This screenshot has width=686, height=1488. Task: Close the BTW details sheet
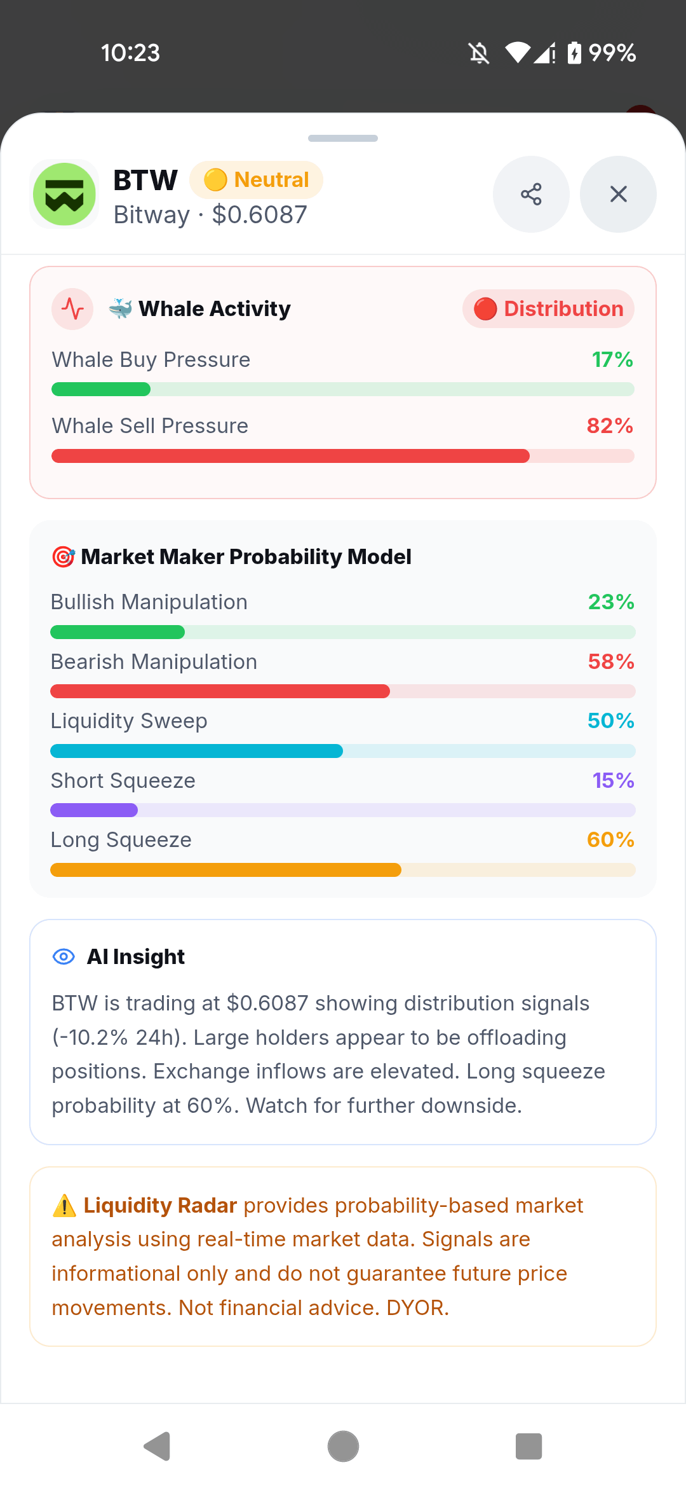[x=618, y=194]
